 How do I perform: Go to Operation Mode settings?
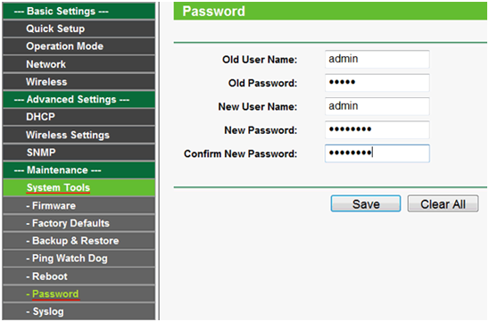[79, 46]
